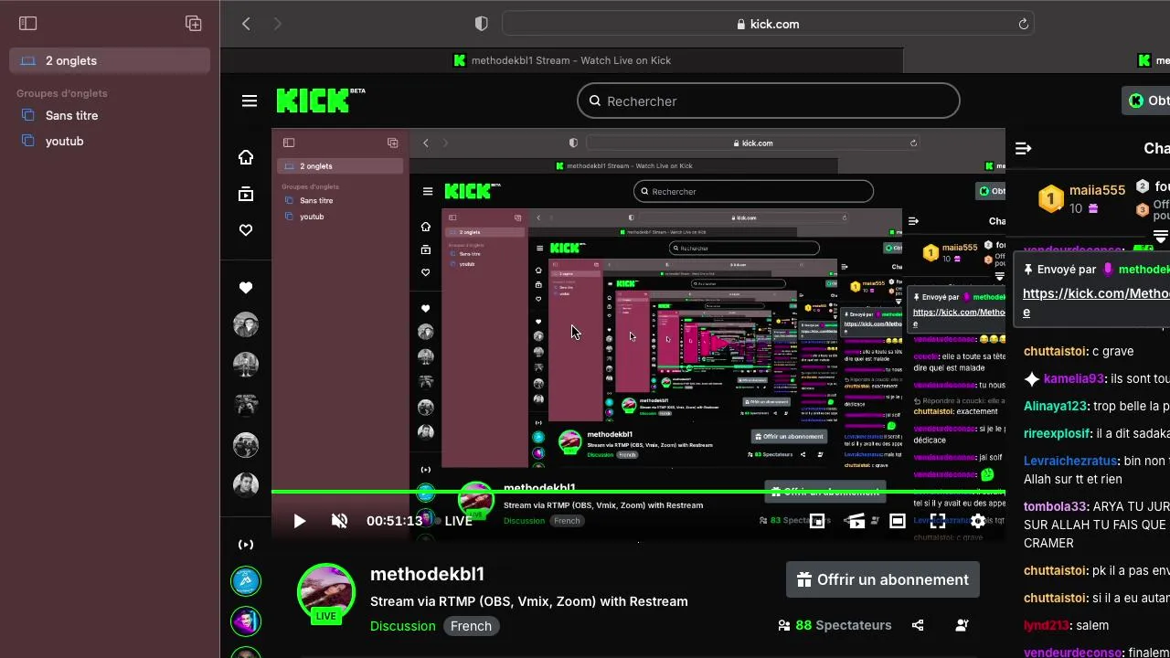Screen dimensions: 1170x658
Task: Open the blue-ringed recommended channel avatar
Action: (246, 581)
